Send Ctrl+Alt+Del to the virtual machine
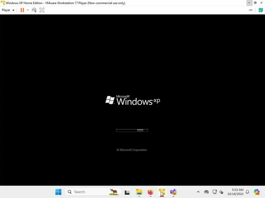This screenshot has height=198, width=265. (34, 10)
